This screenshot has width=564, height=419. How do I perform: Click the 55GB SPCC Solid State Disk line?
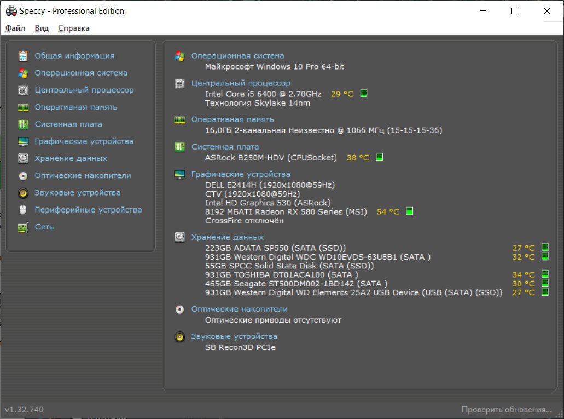289,266
